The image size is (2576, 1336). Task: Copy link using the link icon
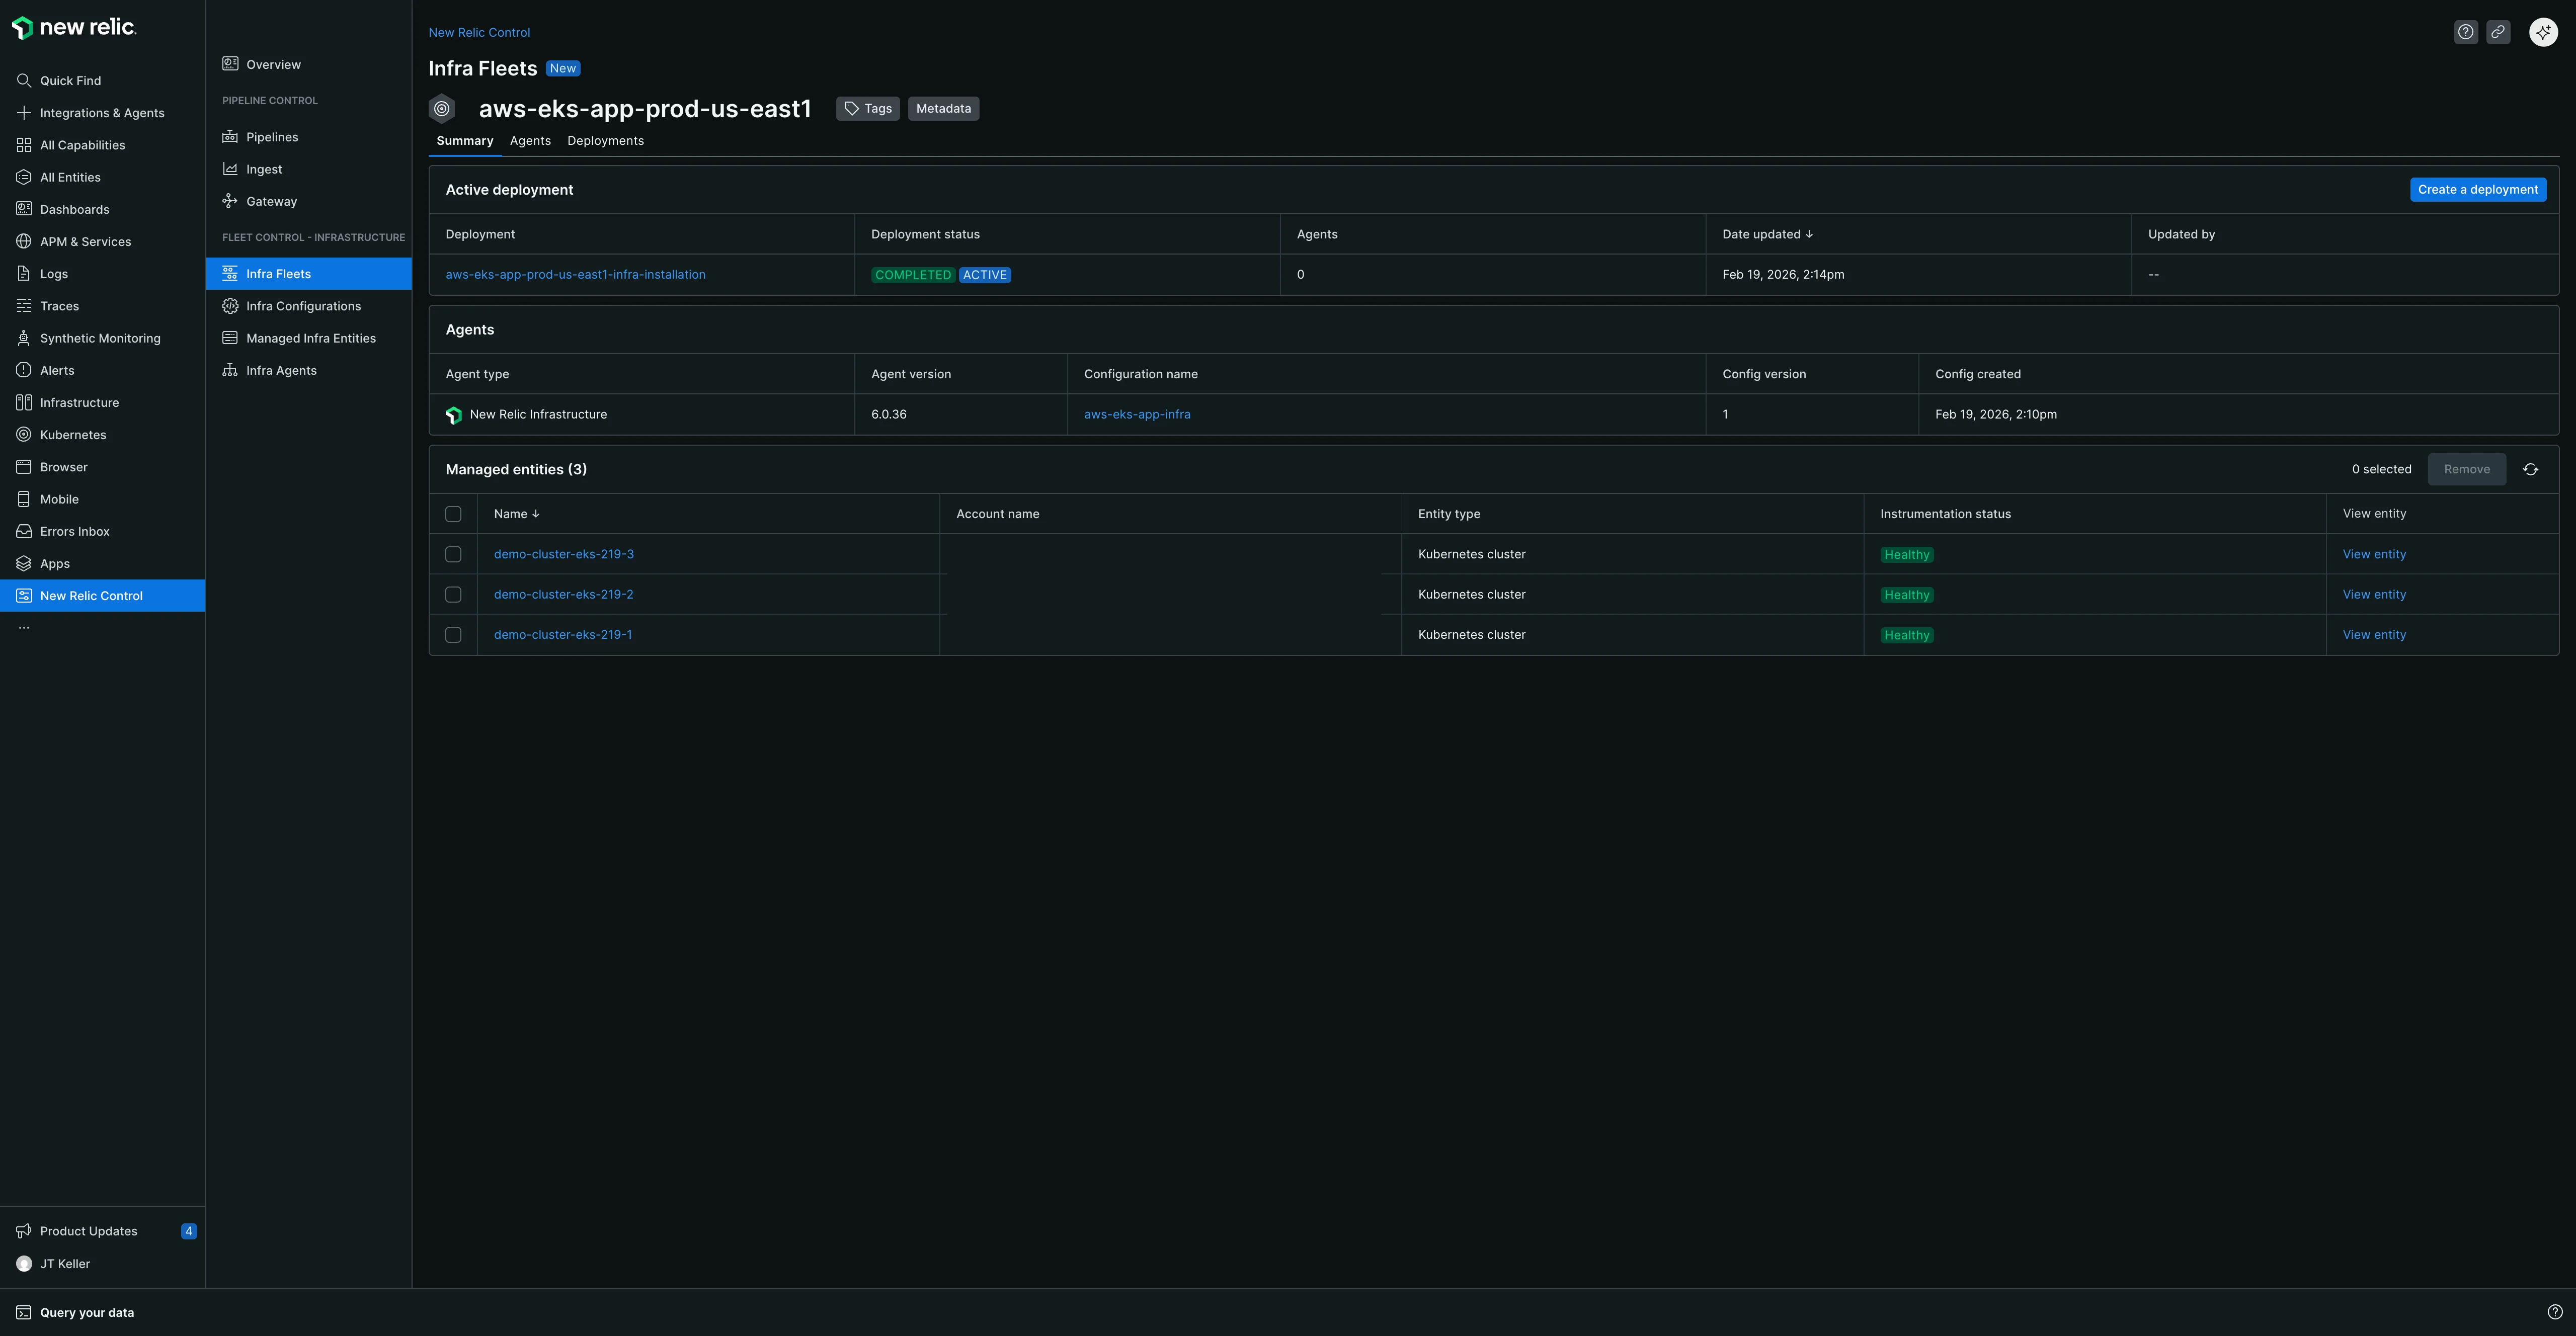click(x=2498, y=31)
